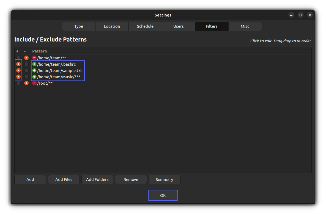Switch to the Type tab
Viewport: 326px width, 215px height.
pos(79,26)
